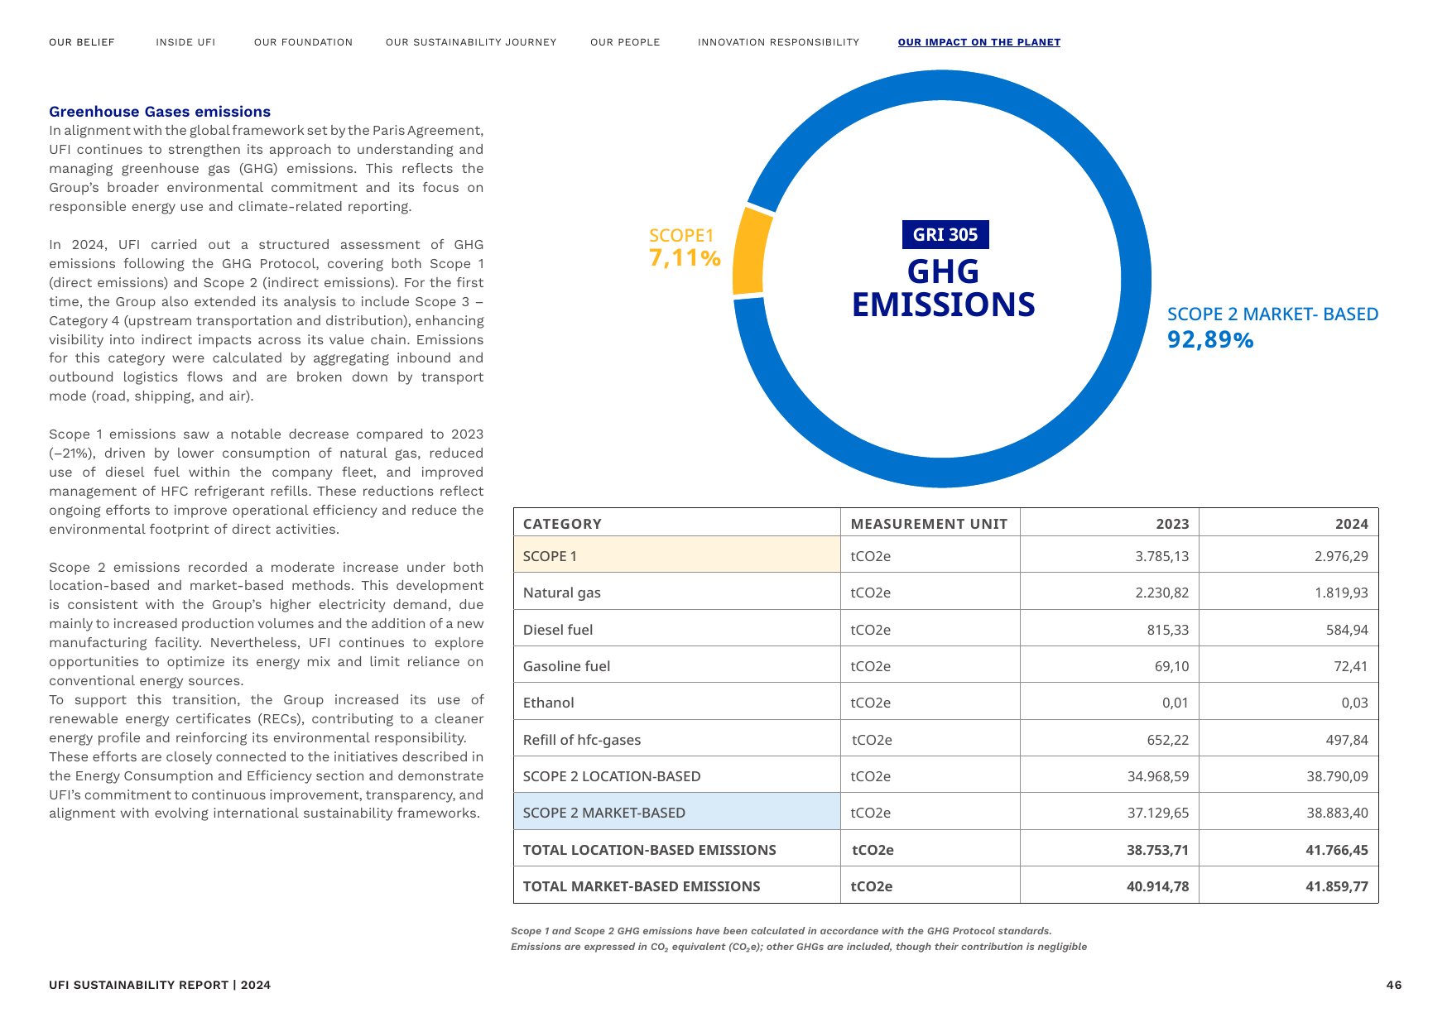Viewport: 1452px width, 1027px height.
Task: Navigate to the OUR PEOPLE section
Action: [625, 42]
